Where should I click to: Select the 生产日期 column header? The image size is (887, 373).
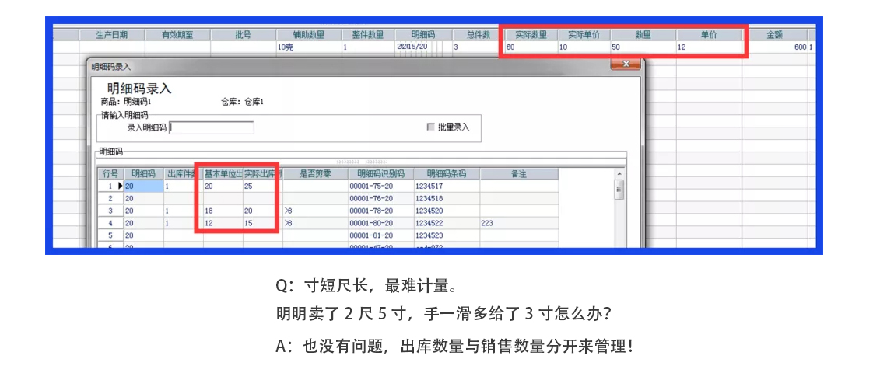[112, 35]
